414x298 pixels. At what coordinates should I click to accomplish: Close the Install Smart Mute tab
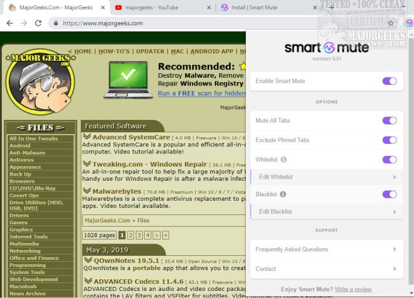[315, 8]
